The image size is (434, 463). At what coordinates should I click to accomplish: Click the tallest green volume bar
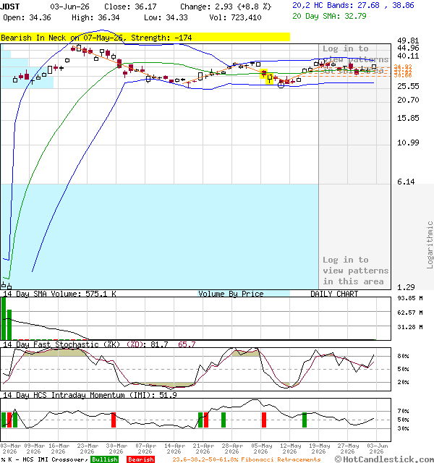[x=4, y=318]
